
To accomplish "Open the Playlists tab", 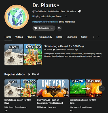I will point(31,37).
